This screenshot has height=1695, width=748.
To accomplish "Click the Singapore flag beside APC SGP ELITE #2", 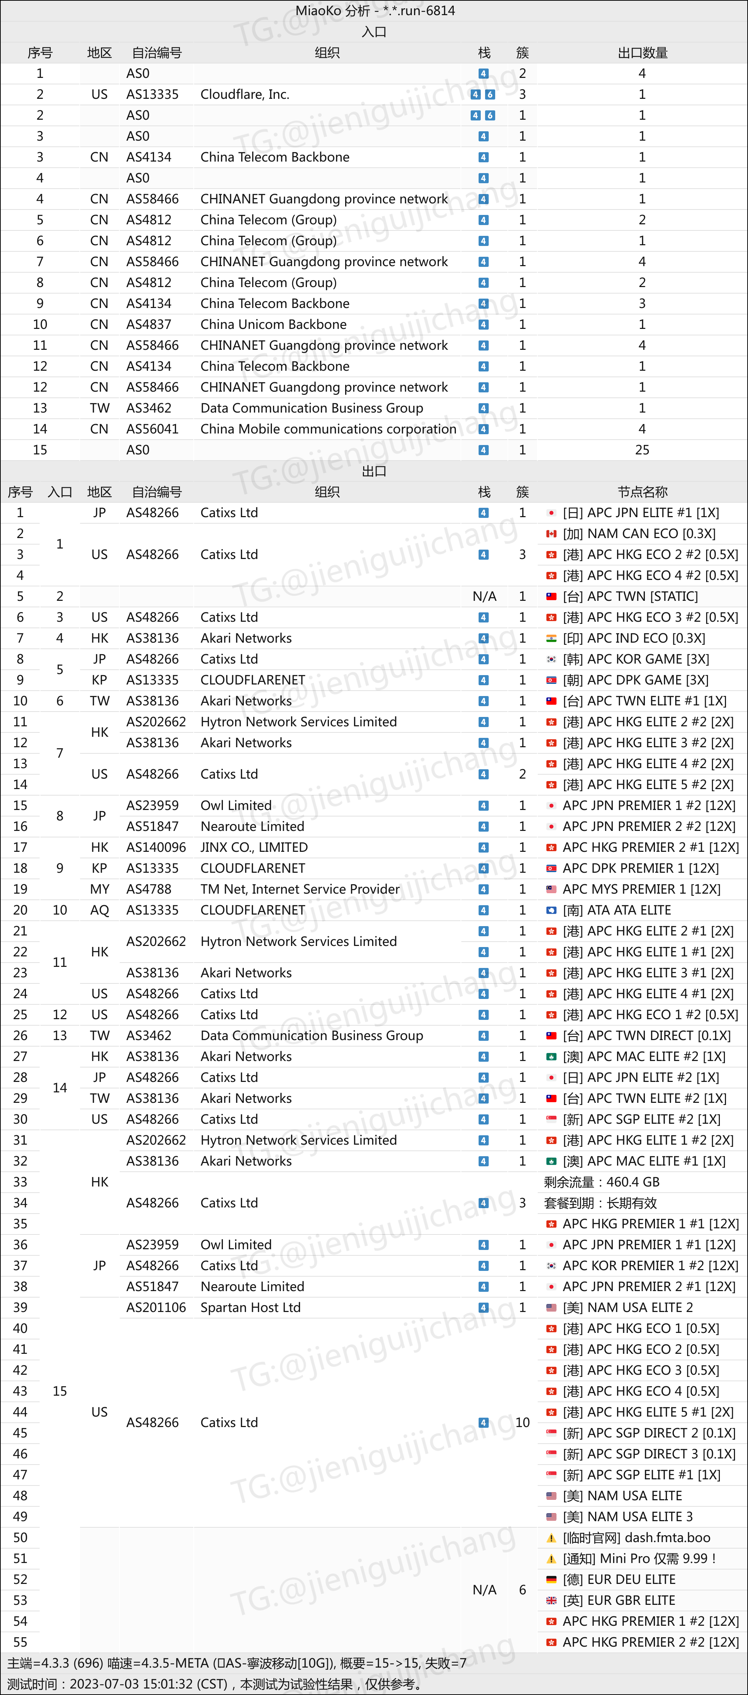I will coord(551,1119).
